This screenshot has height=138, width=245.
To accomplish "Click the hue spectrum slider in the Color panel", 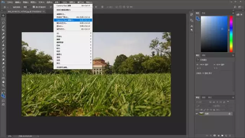I will (x=231, y=34).
